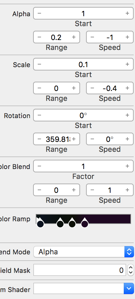Decrease Rotation Start with the minus icon
135x299 pixels.
pyautogui.click(x=39, y=115)
